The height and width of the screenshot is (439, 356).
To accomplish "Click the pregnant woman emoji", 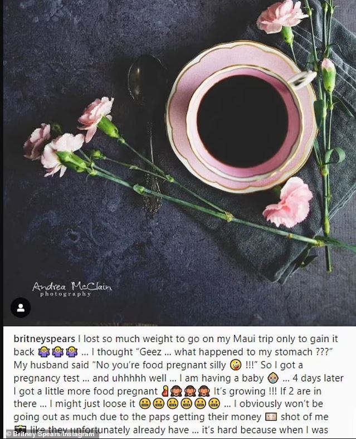I will point(165,391).
